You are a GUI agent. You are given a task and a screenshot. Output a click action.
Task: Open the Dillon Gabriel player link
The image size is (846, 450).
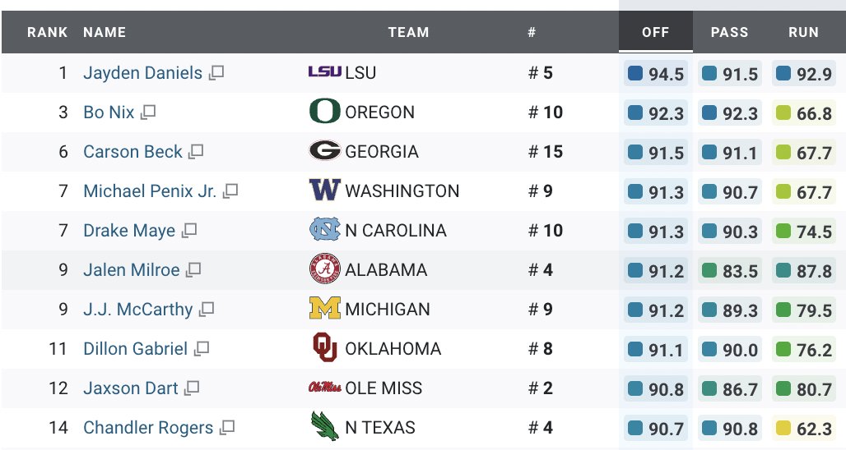[x=136, y=349]
